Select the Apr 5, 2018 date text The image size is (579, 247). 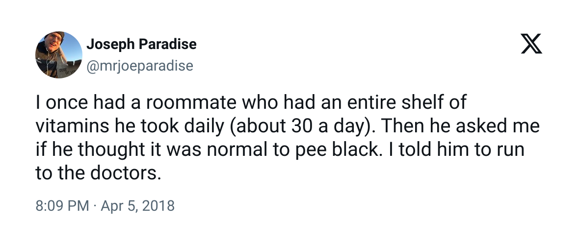(137, 205)
